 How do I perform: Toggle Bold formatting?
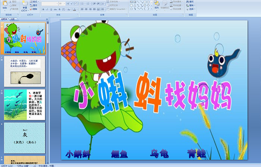[x=43, y=9]
